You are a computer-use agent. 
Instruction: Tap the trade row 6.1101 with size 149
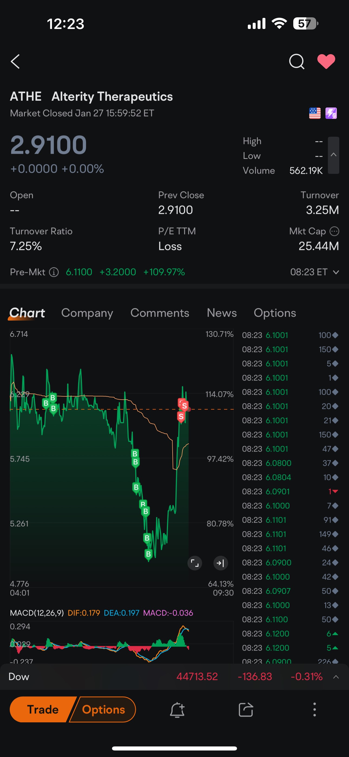[x=290, y=534]
